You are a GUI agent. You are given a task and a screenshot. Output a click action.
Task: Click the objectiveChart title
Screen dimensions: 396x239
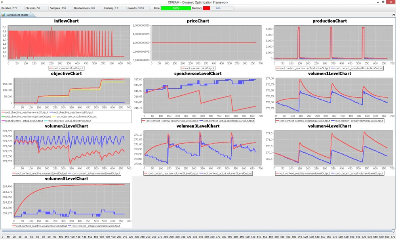point(66,74)
